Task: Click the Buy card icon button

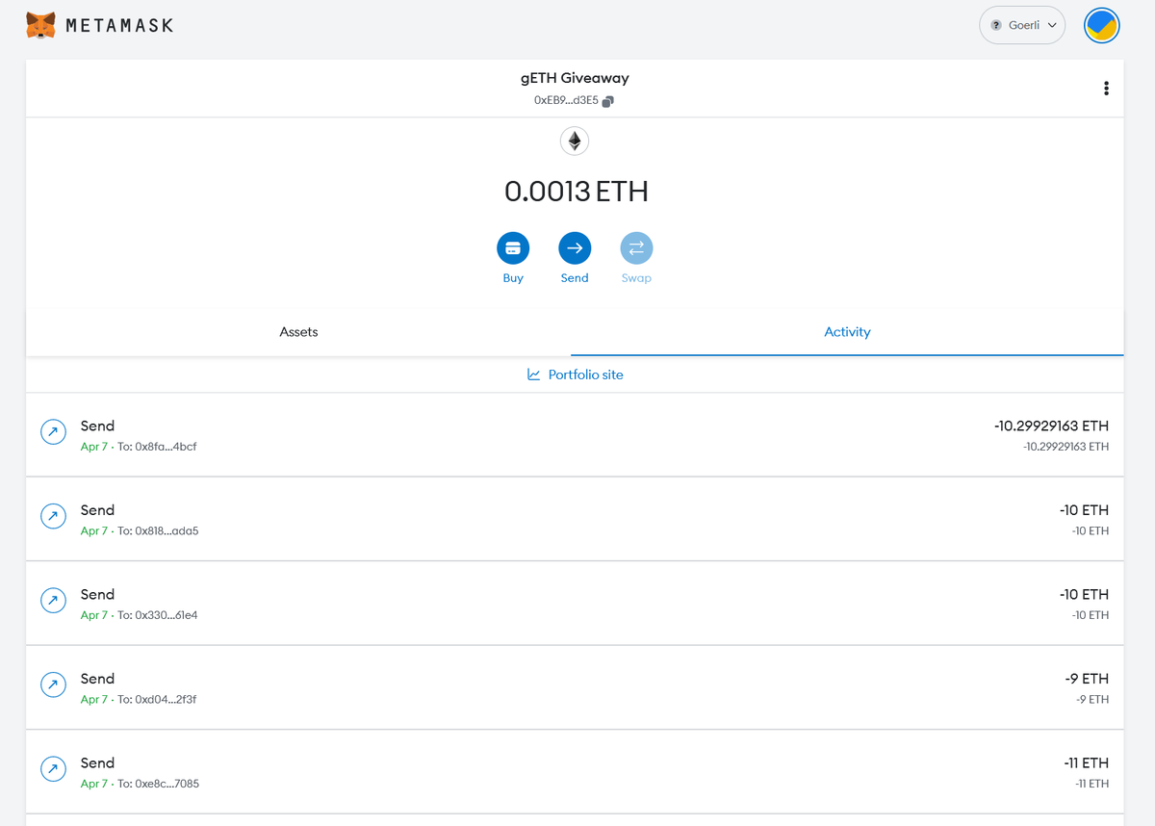Action: [513, 248]
